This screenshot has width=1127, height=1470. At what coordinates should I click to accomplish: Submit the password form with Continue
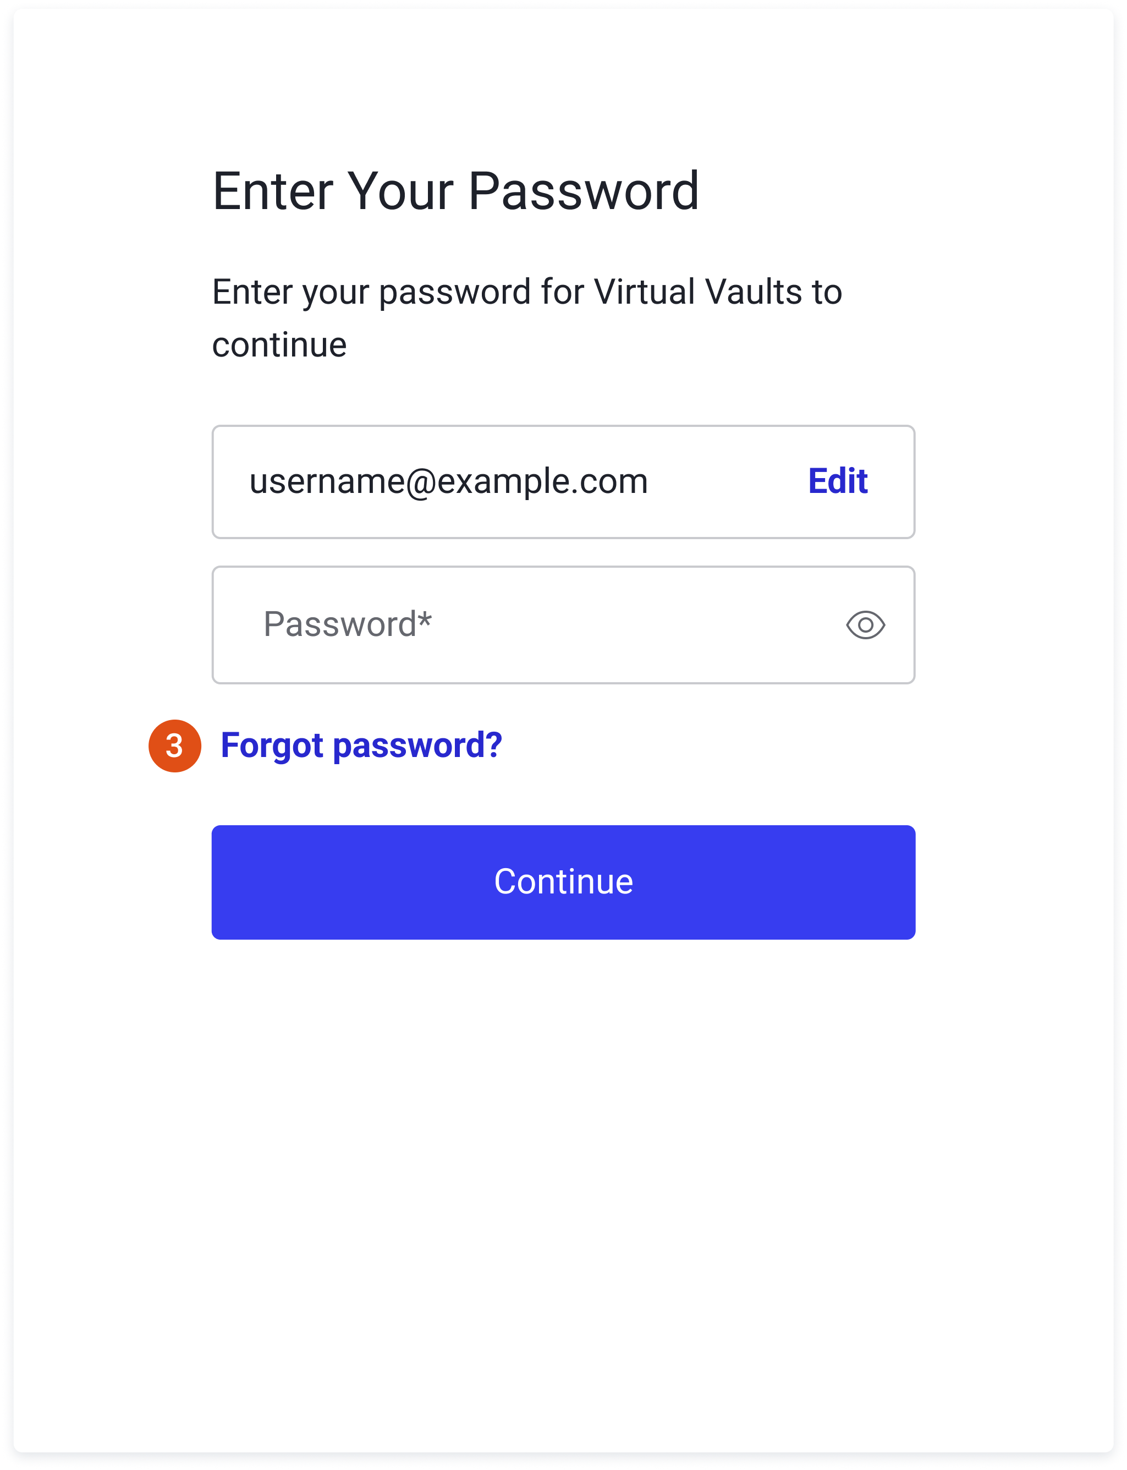(563, 881)
